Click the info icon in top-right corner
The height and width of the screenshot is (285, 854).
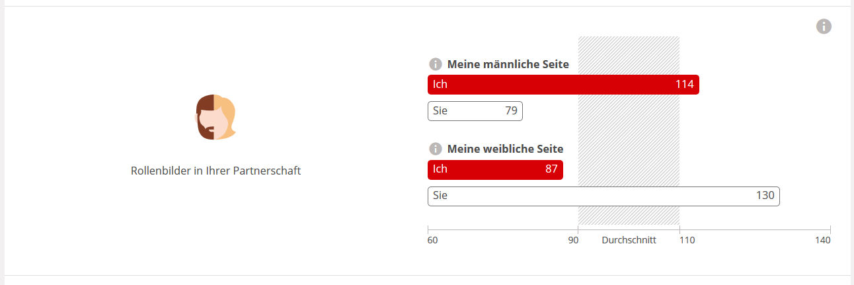point(824,26)
